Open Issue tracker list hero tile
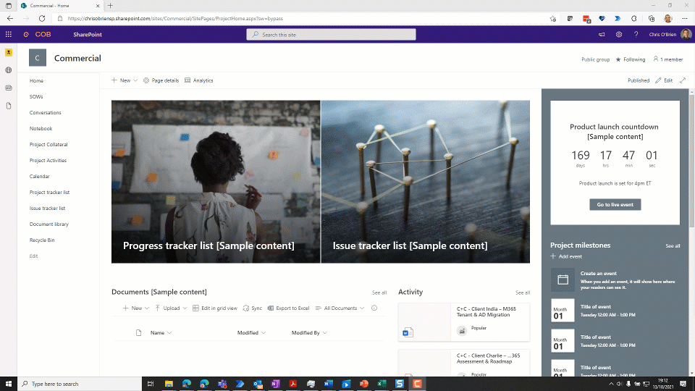 coord(426,182)
